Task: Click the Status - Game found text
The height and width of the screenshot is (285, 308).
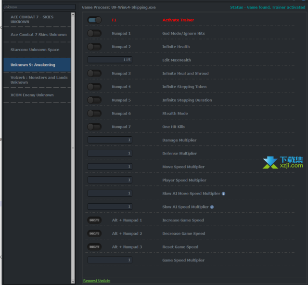Action: coord(268,7)
